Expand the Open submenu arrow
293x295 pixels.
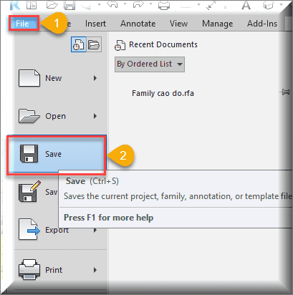click(x=95, y=116)
